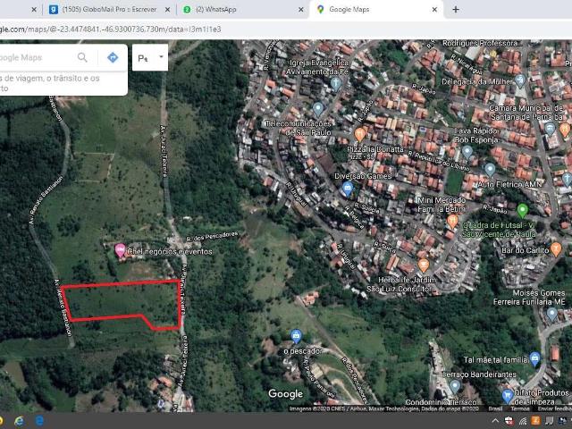Viewport: 572px width, 429px height.
Task: Select the o pescador shop pin
Action: (x=296, y=336)
